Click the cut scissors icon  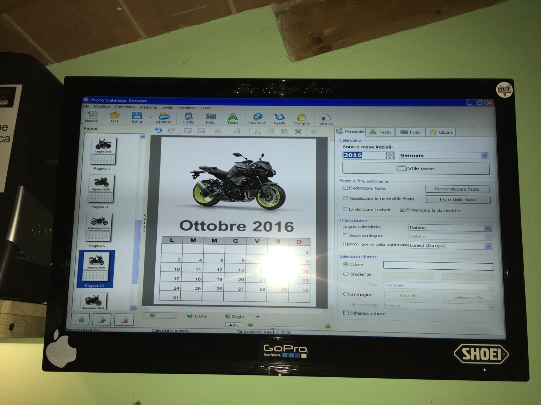click(x=258, y=131)
